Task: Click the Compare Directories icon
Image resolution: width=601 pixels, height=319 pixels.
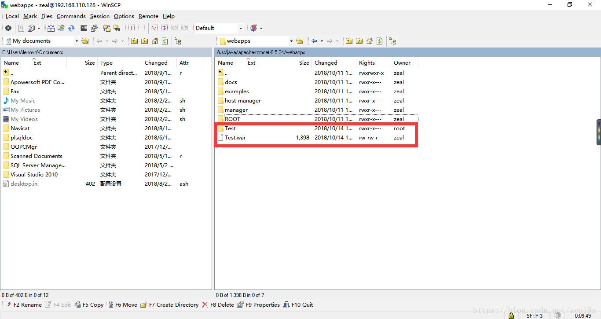Action: click(51, 28)
